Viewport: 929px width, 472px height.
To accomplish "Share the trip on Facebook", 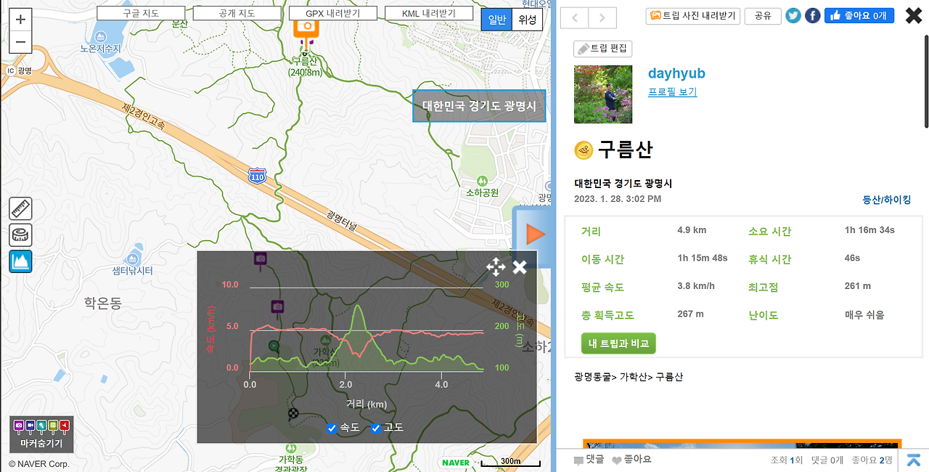I will (812, 15).
